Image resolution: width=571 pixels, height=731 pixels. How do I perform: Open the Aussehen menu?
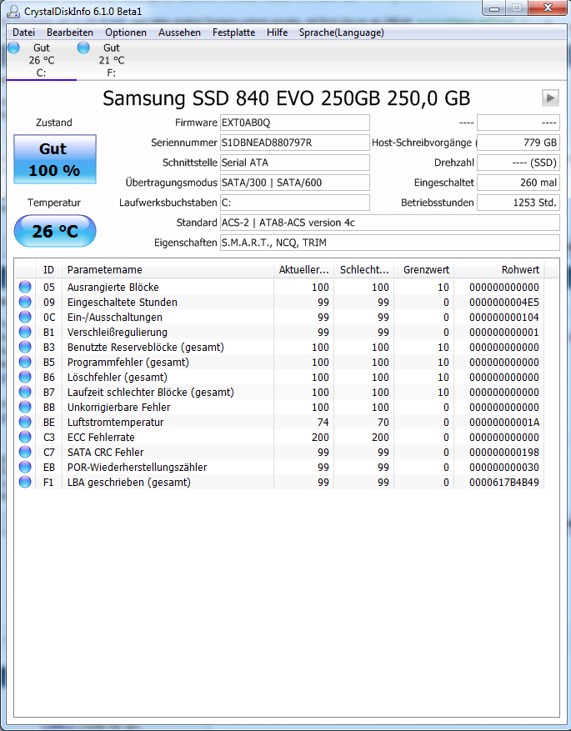click(x=179, y=33)
